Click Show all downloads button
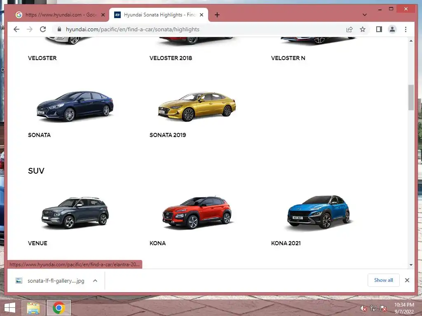 384,280
